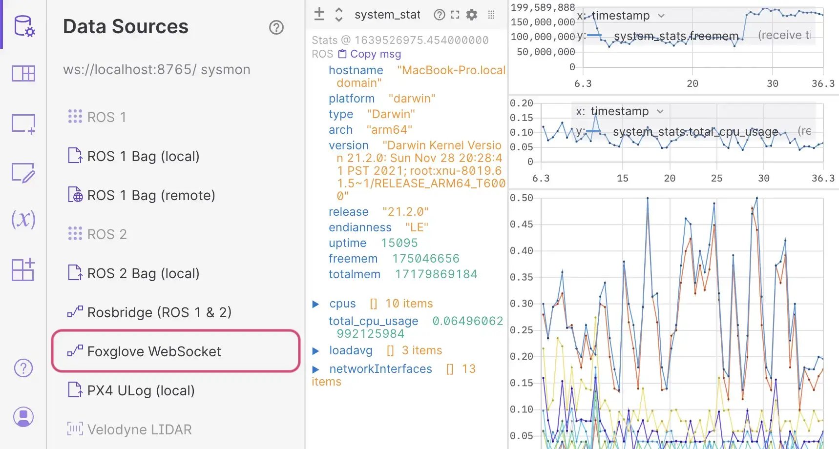
Task: Open the system_stat panel settings gear
Action: click(x=471, y=15)
